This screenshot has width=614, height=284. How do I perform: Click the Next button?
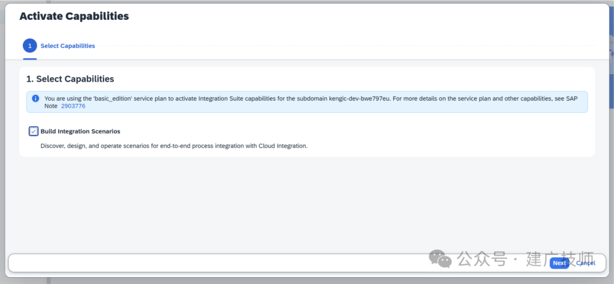click(x=559, y=263)
